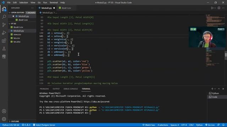This screenshot has width=227, height=127.
Task: Click the feedback icon in status bar
Action: tap(218, 125)
